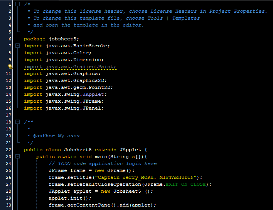This screenshot has width=273, height=210.
Task: Place cursor on package jobsheet5 line
Action: (x=50, y=39)
